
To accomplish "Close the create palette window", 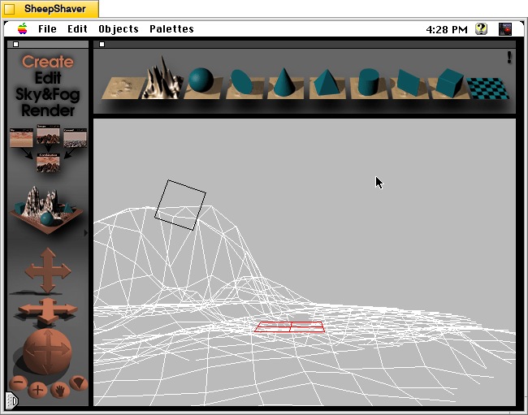I will point(102,45).
